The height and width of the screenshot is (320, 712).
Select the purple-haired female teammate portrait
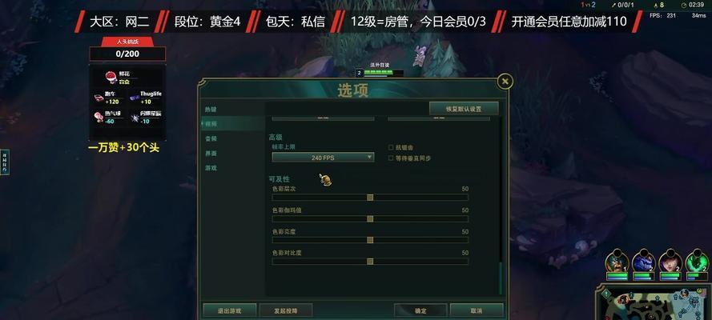point(670,261)
